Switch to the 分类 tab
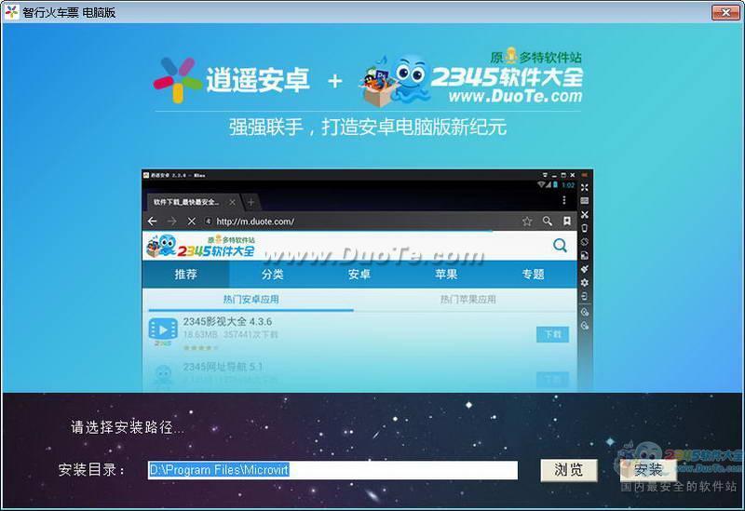Image resolution: width=745 pixels, height=511 pixels. pyautogui.click(x=272, y=275)
